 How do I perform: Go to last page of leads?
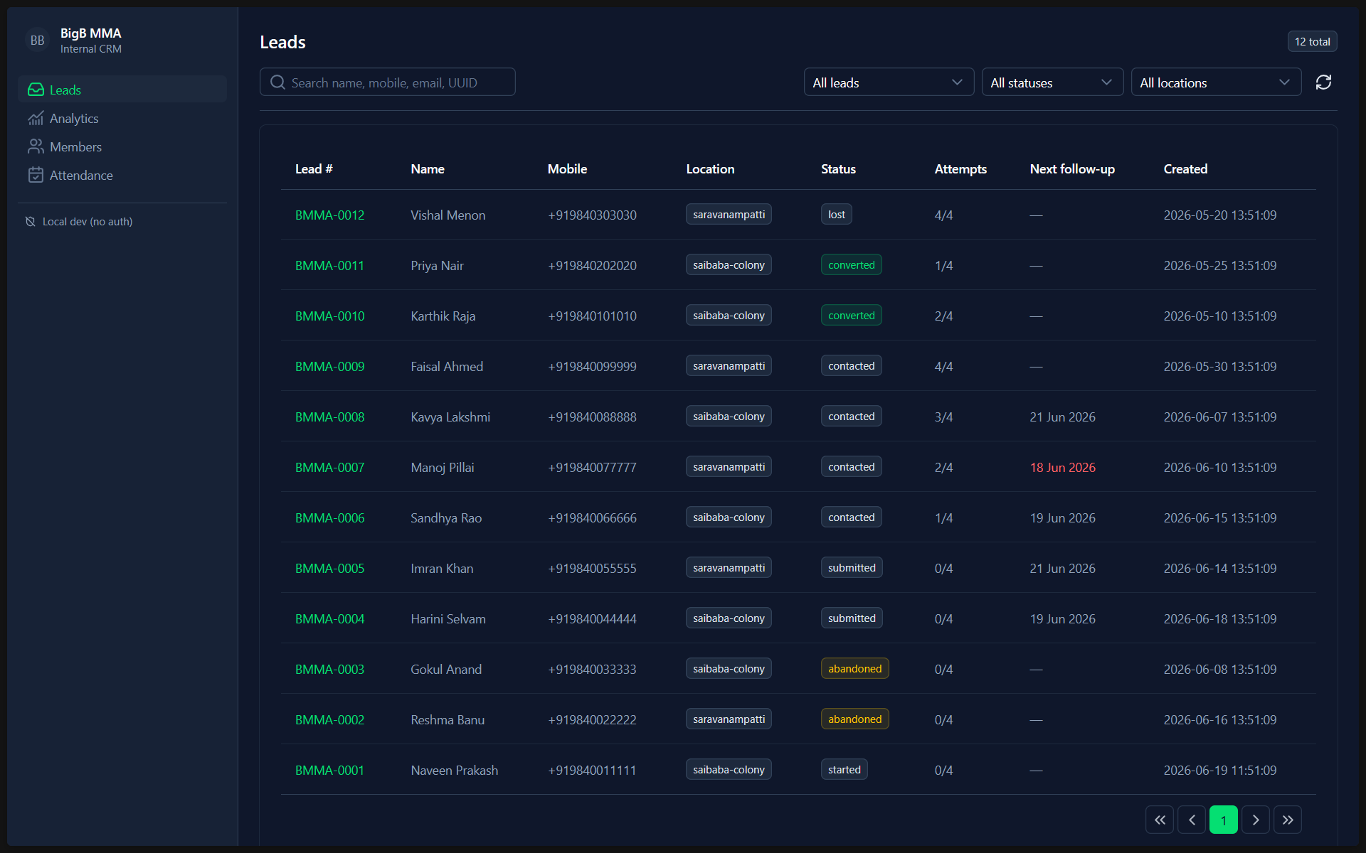pos(1288,820)
